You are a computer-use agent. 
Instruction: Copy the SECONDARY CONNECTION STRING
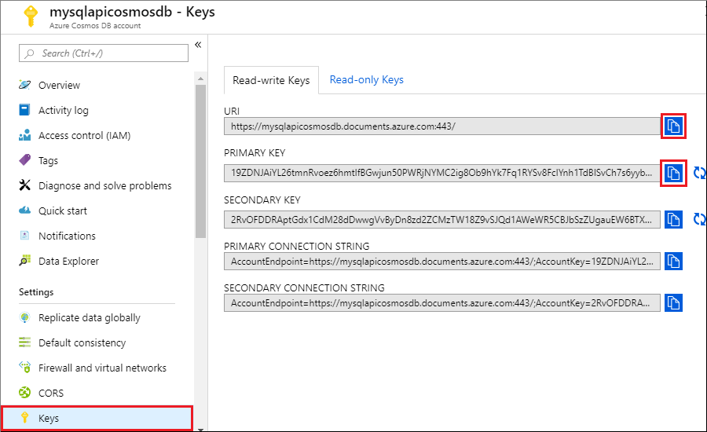[x=673, y=302]
